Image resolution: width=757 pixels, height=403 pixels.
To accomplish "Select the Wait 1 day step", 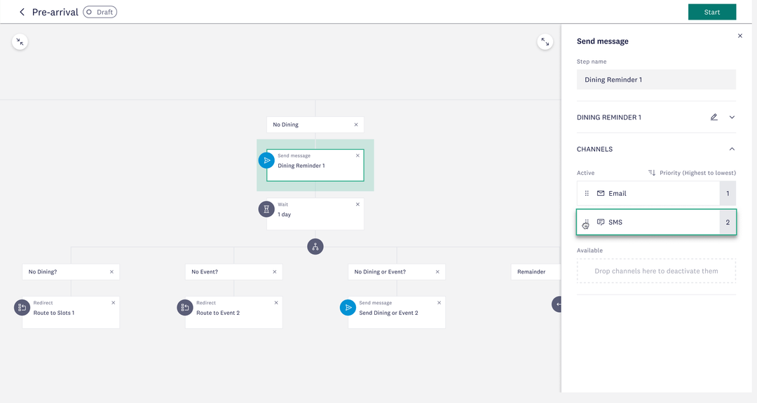I will (x=315, y=213).
